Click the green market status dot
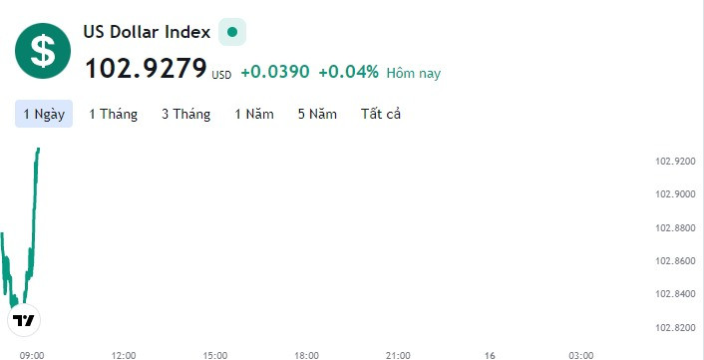This screenshot has height=360, width=704. (232, 32)
